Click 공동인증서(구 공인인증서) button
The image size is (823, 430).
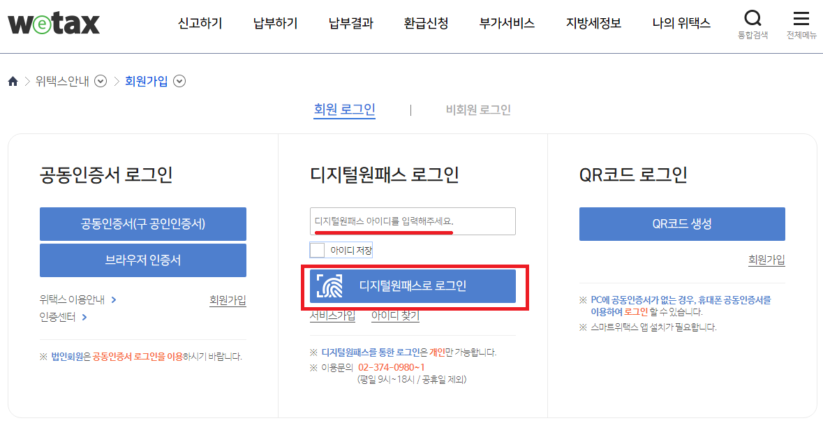click(x=143, y=223)
